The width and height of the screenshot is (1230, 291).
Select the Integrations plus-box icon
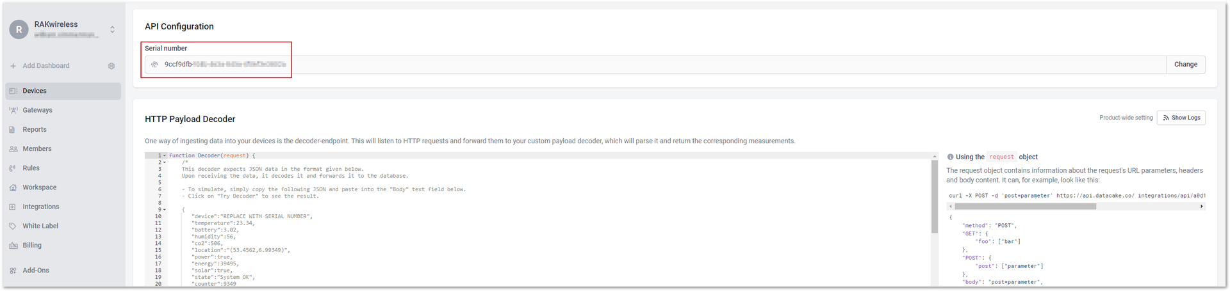13,207
